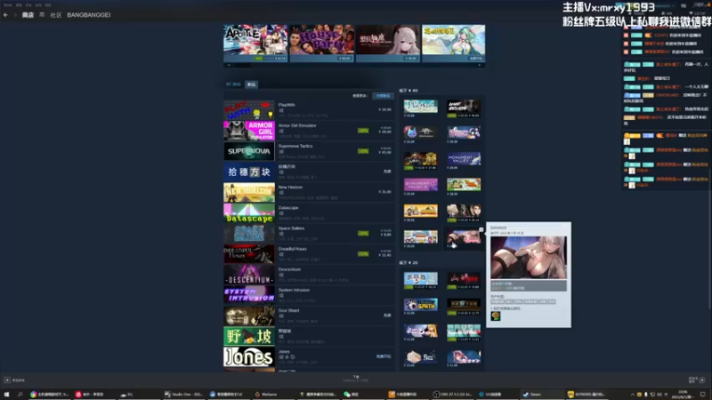Click the Descentium thumbnail
The image size is (712, 400).
coord(249,275)
